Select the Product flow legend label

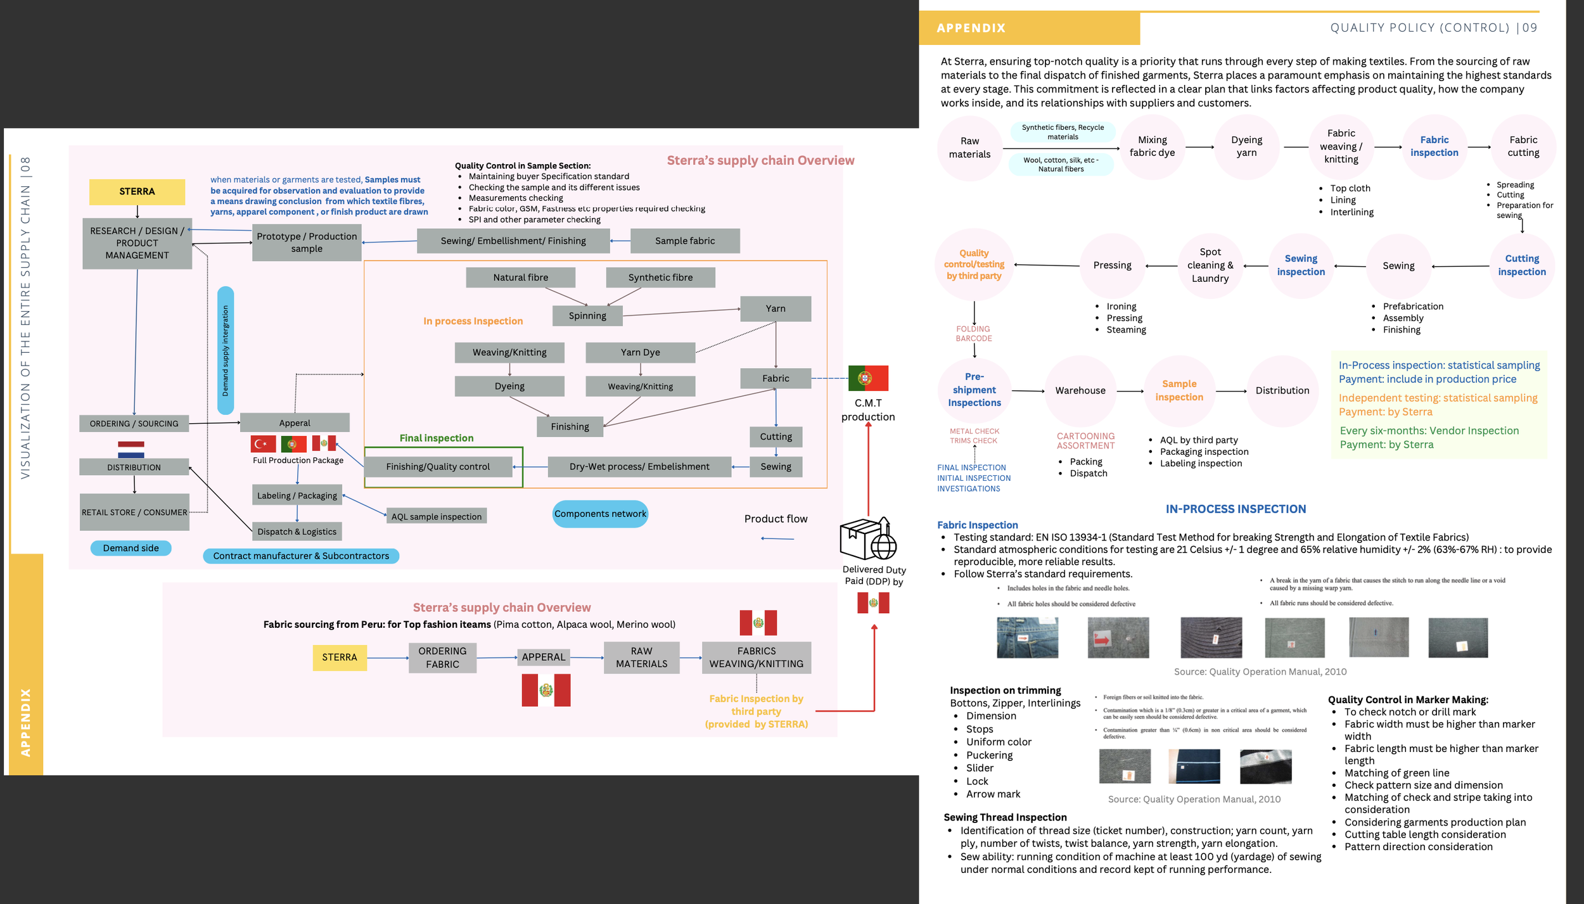[776, 519]
